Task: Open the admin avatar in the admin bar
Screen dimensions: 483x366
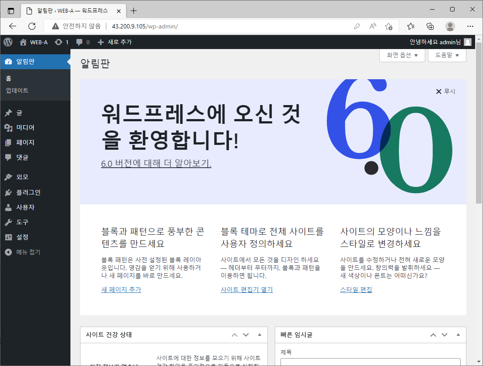Action: pos(468,42)
